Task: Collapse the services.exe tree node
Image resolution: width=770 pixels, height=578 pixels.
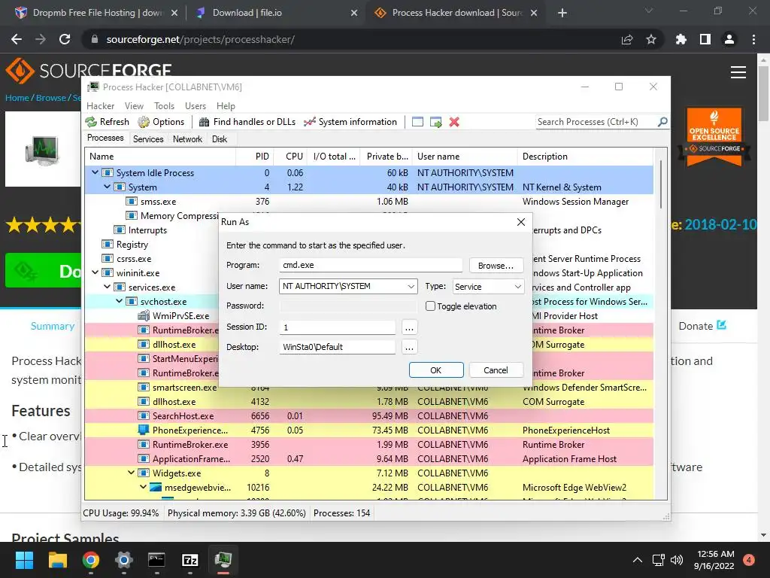Action: click(x=107, y=287)
